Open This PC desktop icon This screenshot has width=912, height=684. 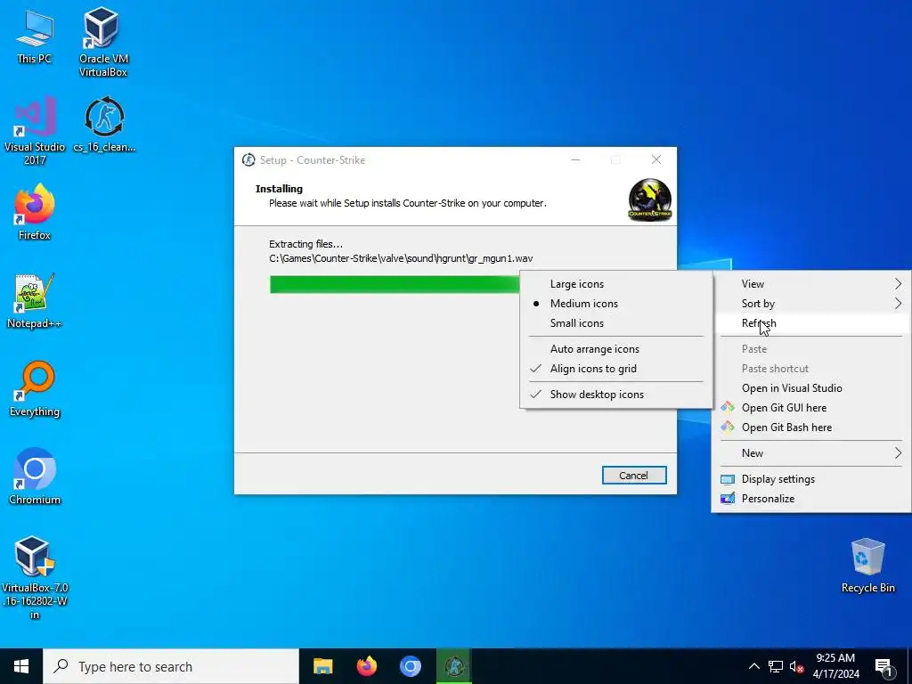(35, 36)
